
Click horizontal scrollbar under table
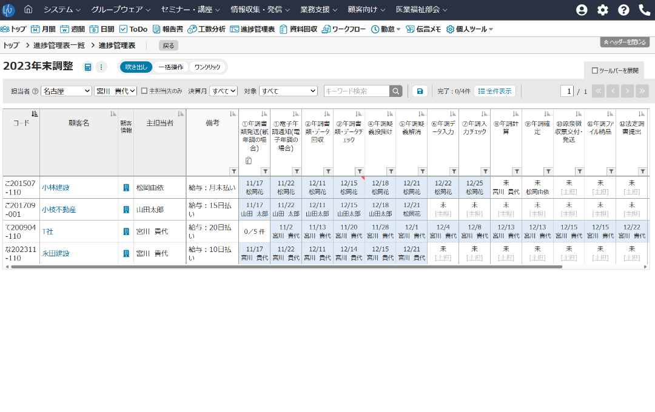[x=286, y=267]
